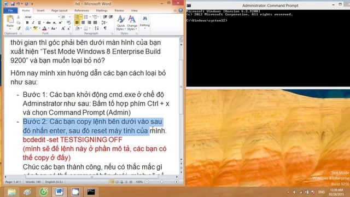Click the Decrease Indent icon
Viewport: 350px width, 197px height.
[x=105, y=17]
